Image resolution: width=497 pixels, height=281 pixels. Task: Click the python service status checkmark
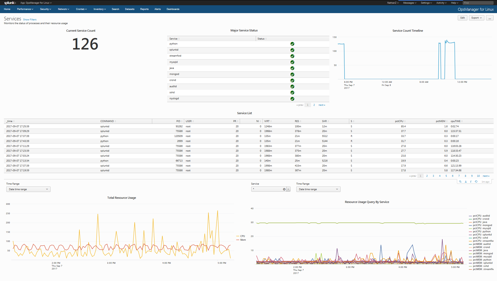(292, 44)
